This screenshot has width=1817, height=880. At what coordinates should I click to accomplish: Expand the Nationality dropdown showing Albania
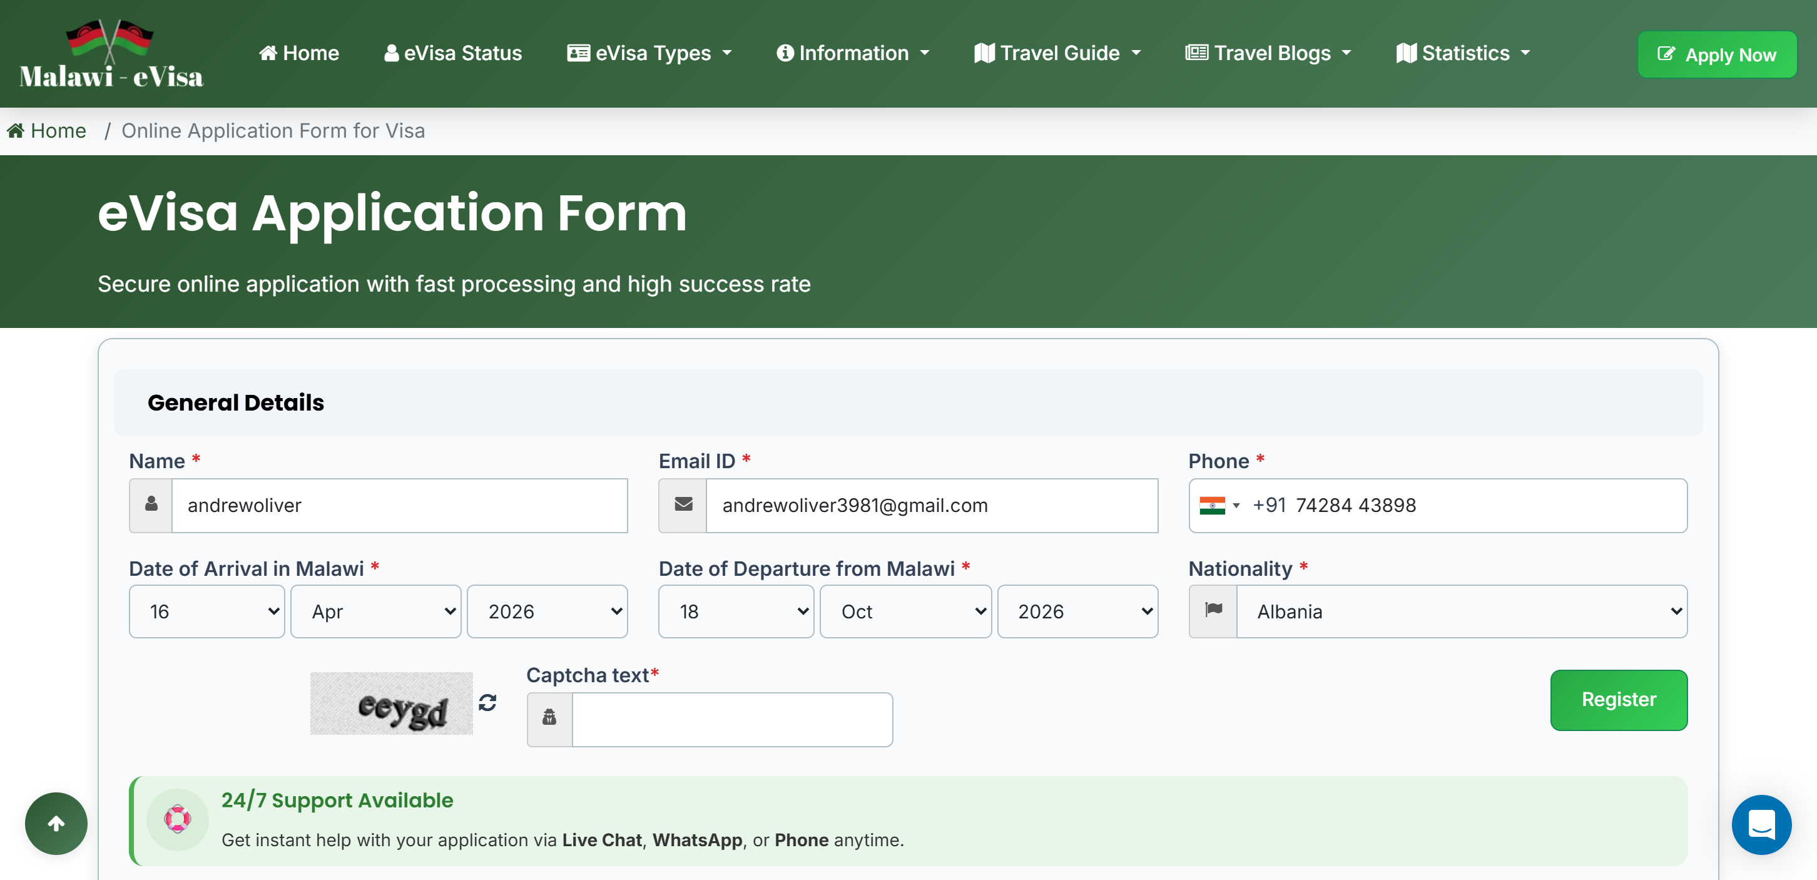tap(1462, 611)
